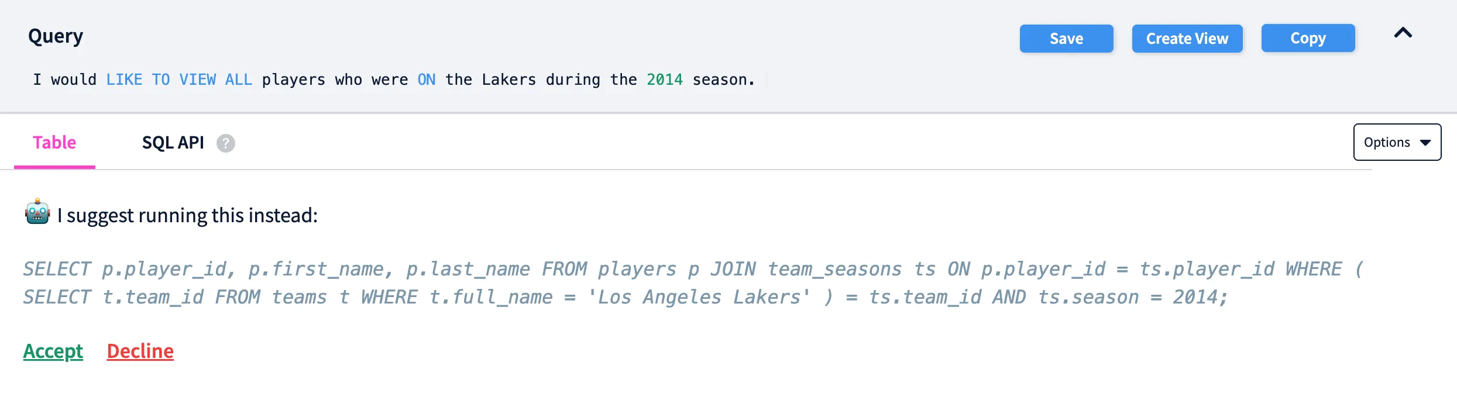Click "I suggest running this instead" text
1457x400 pixels.
point(187,215)
